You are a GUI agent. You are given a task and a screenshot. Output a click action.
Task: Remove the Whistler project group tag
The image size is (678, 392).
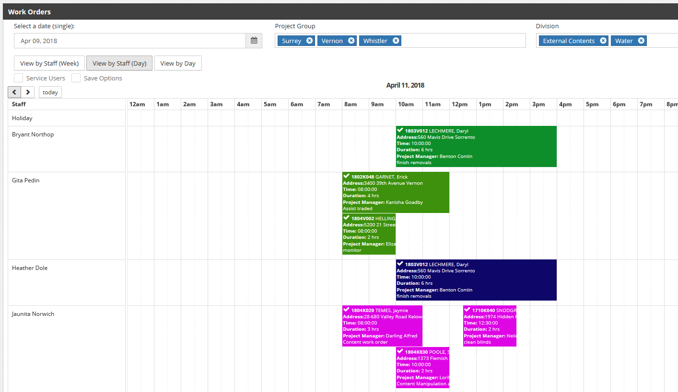pos(396,41)
